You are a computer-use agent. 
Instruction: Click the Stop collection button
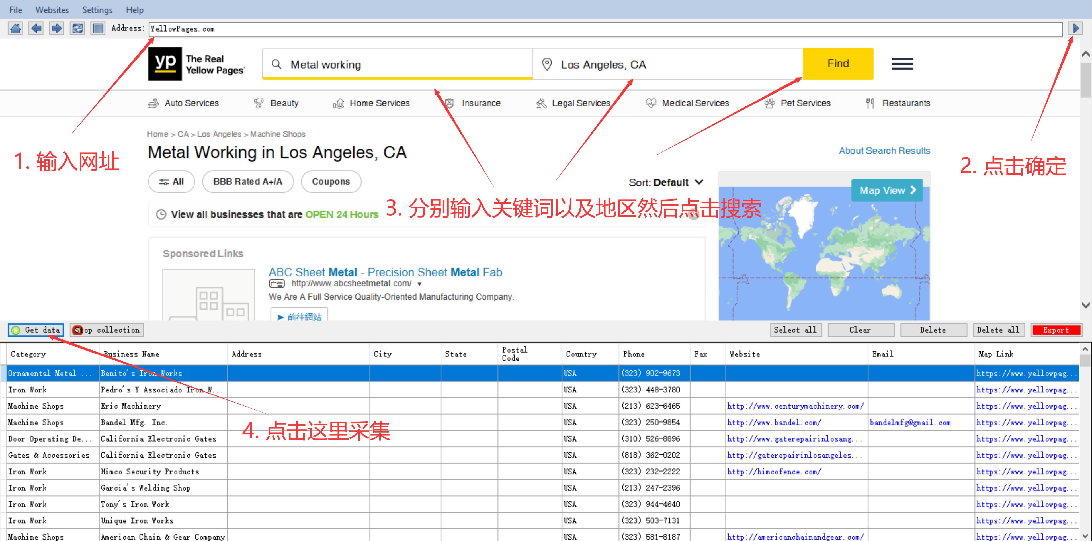point(106,330)
